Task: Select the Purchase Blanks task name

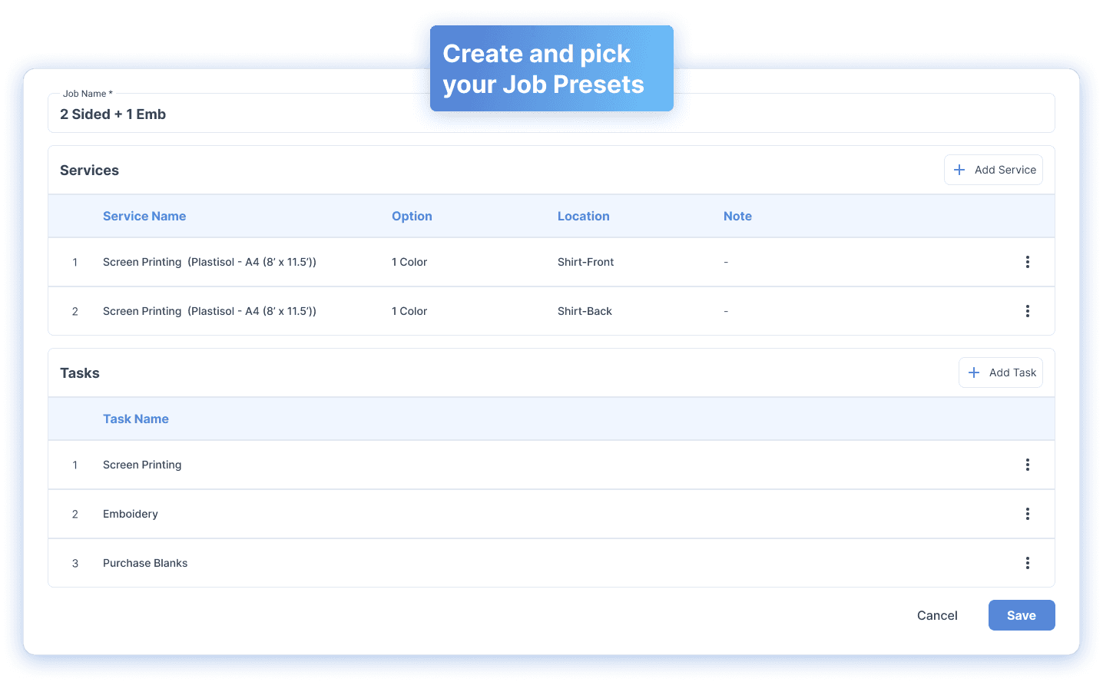Action: click(145, 563)
